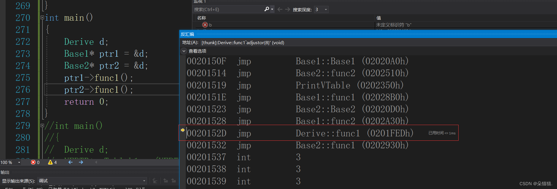Viewport: 557px width, 189px height.
Task: Open the 显示输出来源 dropdown showing 调试
Action: tap(92, 181)
